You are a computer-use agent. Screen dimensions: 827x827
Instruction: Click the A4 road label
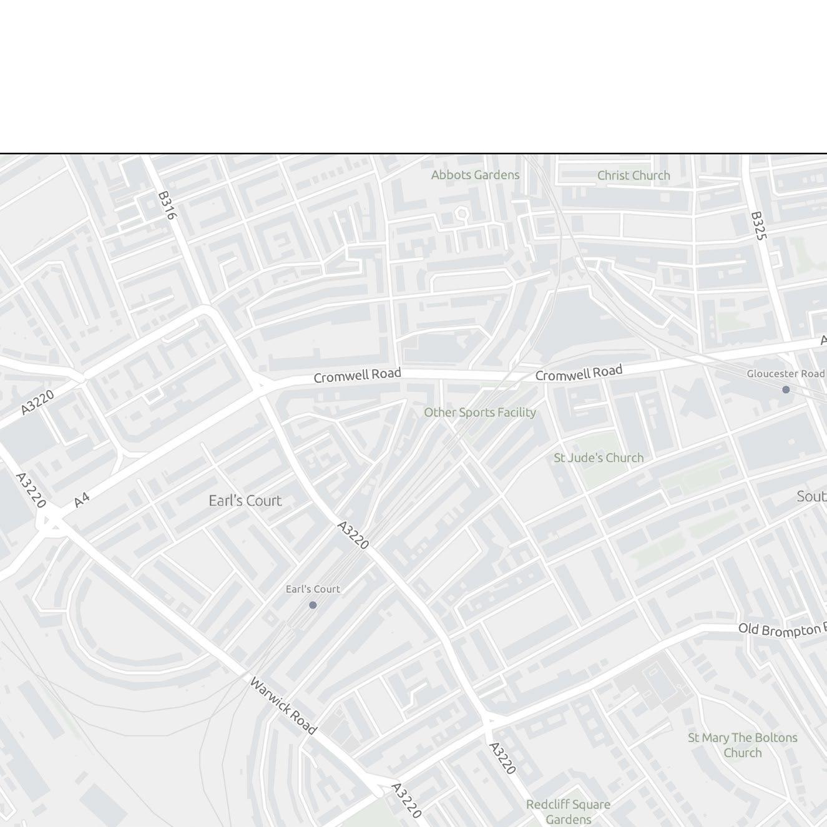pos(82,500)
